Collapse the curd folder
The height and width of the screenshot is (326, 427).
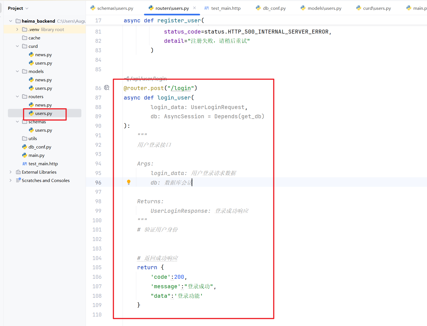pos(17,46)
